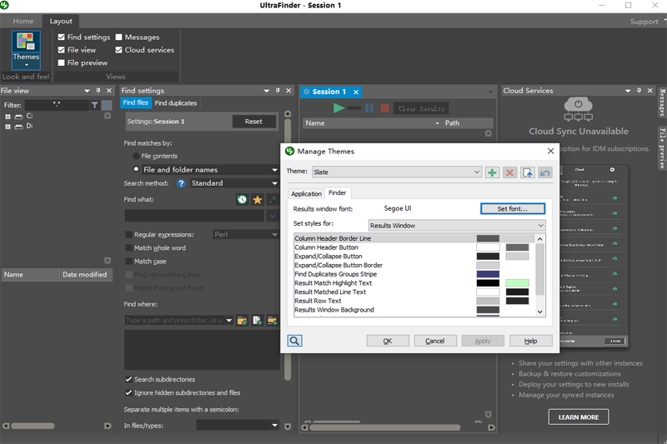The width and height of the screenshot is (667, 444).
Task: Click the Column Header Border Line color swatch
Action: tap(488, 238)
